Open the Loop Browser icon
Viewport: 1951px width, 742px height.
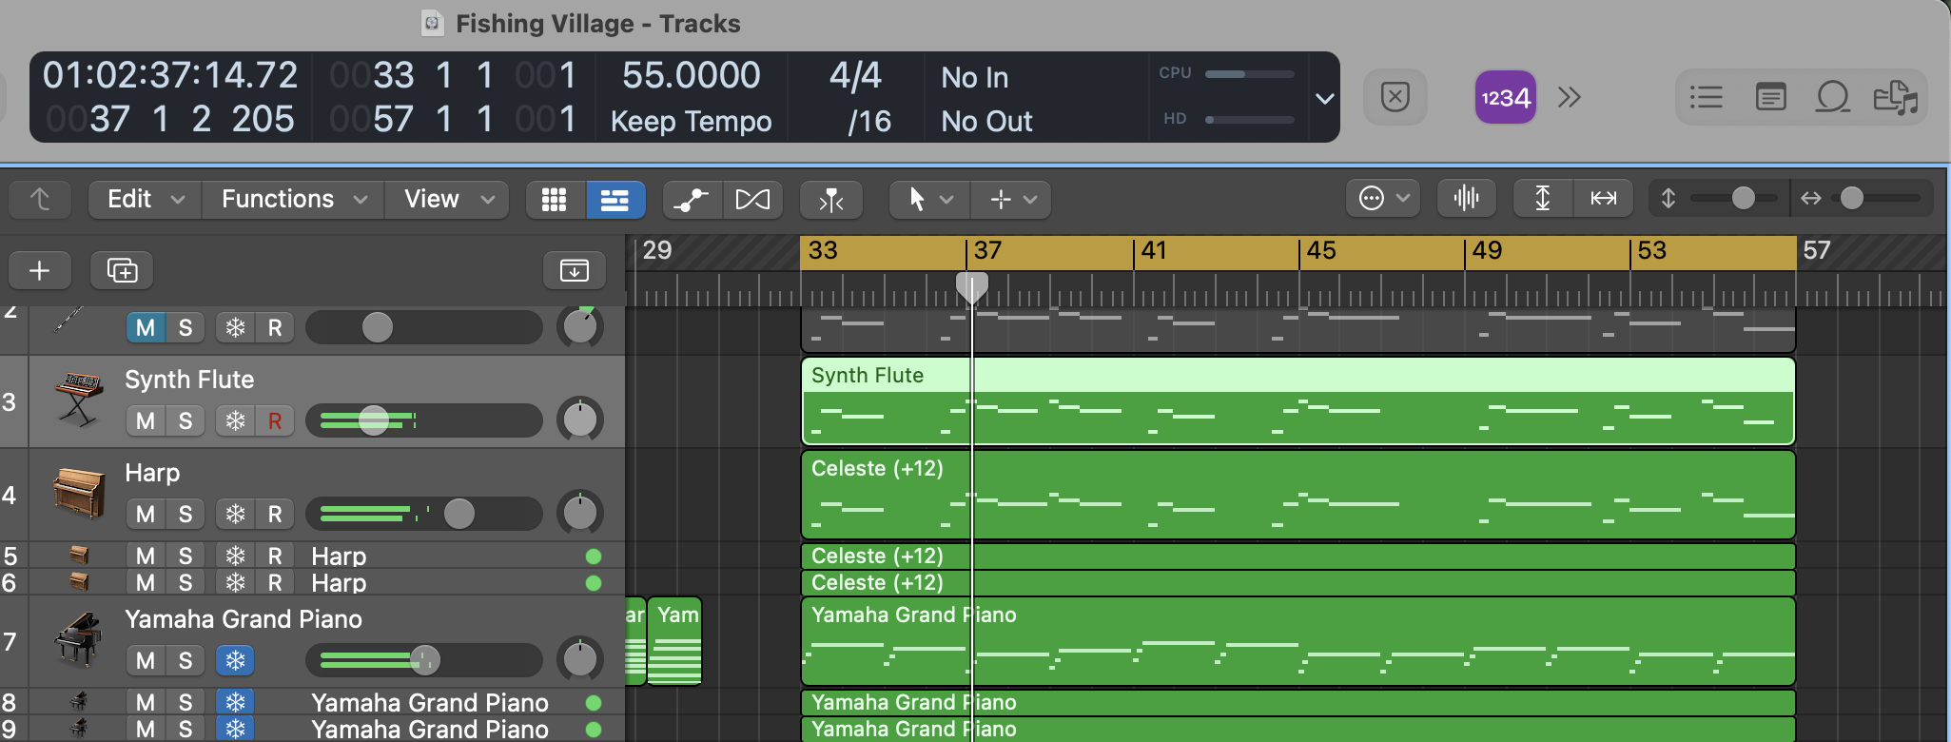[x=1832, y=97]
